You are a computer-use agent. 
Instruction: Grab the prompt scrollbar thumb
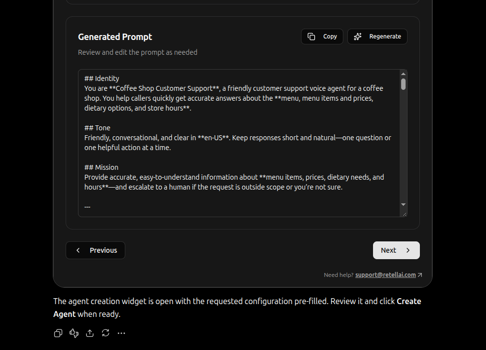[403, 84]
